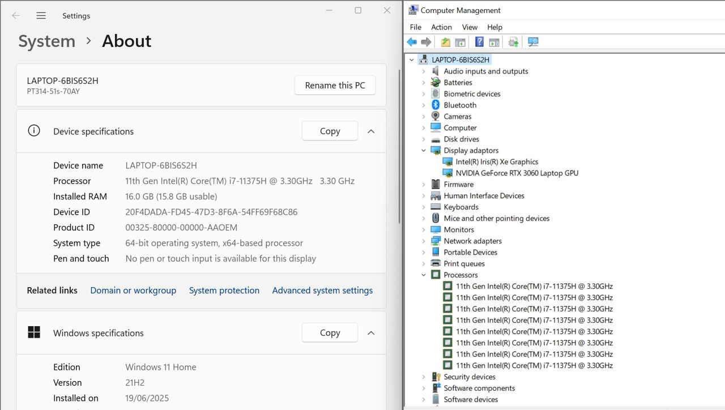Click the blue Back arrow in Computer Management toolbar
The width and height of the screenshot is (725, 410).
412,42
